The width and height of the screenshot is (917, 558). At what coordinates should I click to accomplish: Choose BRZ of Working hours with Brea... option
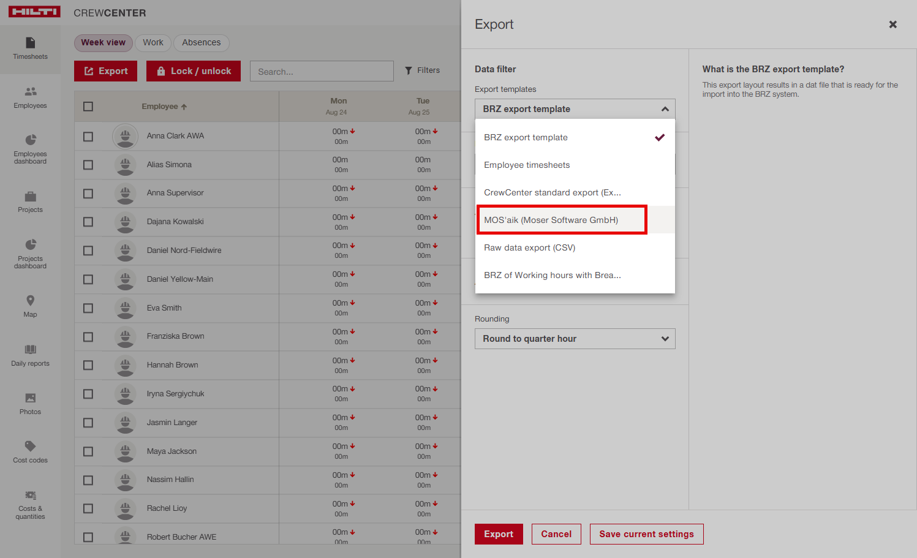tap(575, 275)
